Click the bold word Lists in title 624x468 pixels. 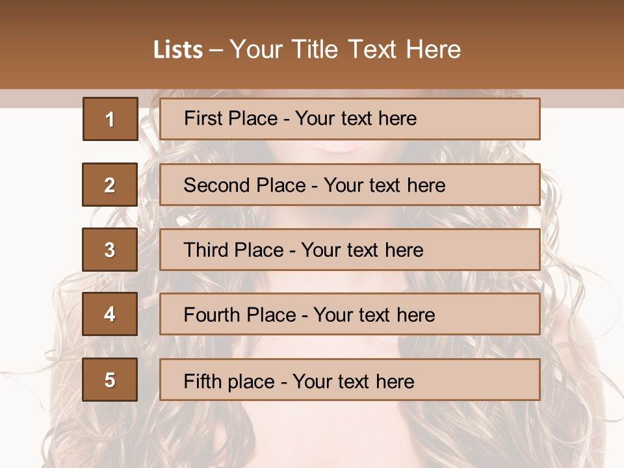(178, 49)
